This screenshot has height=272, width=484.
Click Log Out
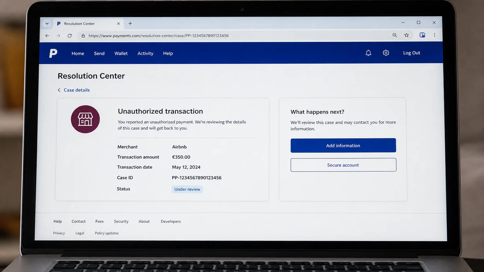click(411, 53)
